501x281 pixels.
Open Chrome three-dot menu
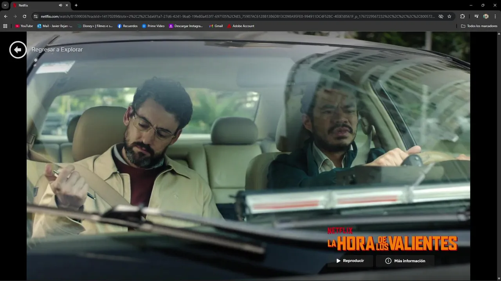pyautogui.click(x=495, y=16)
